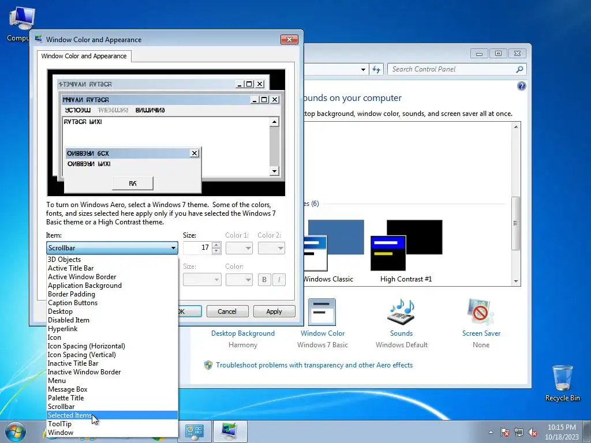Choose Border Padding from the list
Image resolution: width=591 pixels, height=443 pixels.
tap(113, 294)
